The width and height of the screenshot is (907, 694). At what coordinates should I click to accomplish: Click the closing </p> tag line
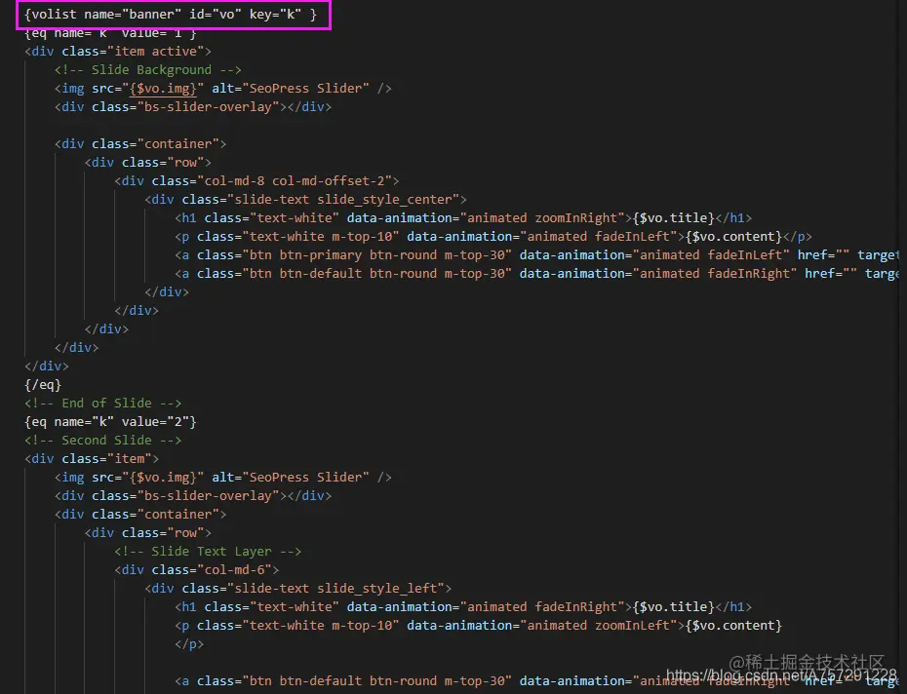189,643
